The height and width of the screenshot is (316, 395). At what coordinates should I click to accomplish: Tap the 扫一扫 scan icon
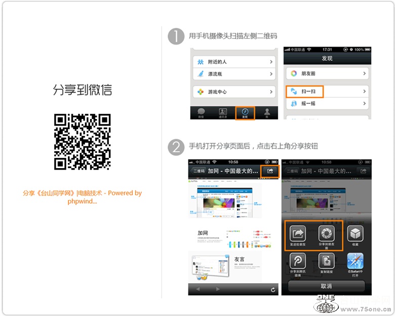coord(294,91)
